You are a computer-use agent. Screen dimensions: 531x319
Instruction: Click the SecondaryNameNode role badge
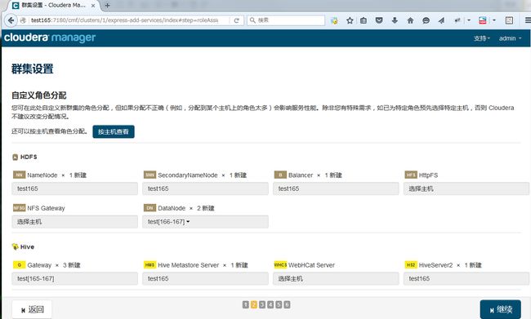[x=149, y=175]
